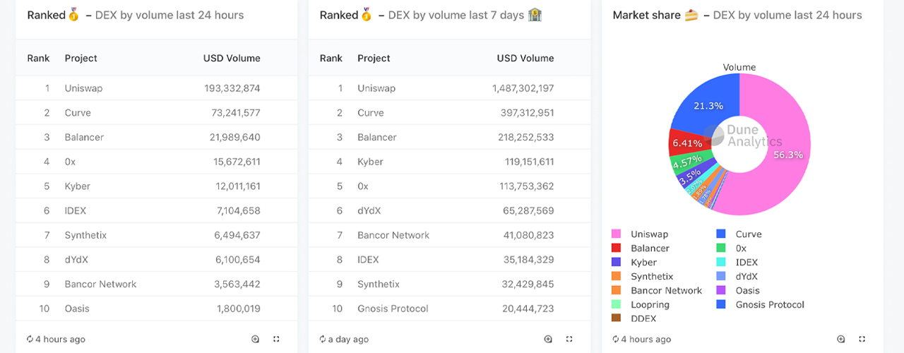Select Curve volume 397,312,951 cell

coord(525,113)
